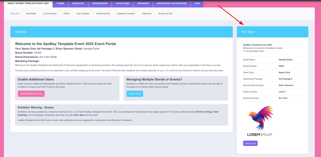Screen dimensions: 321x157
Task: Go to the Your Stand tab
Action: coord(123,3)
